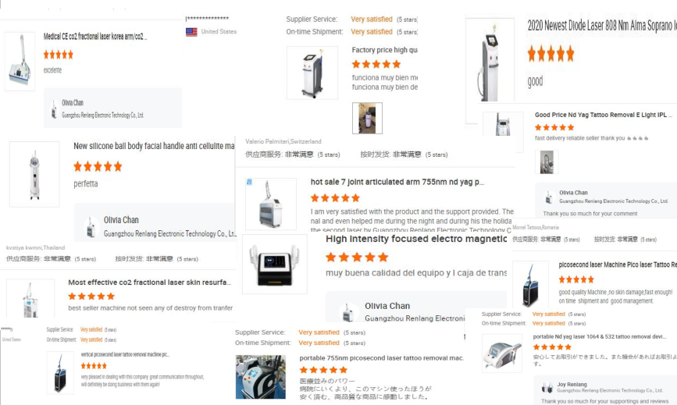
Task: Open the portable 755nm picosecond laser product photo
Action: tap(261, 377)
